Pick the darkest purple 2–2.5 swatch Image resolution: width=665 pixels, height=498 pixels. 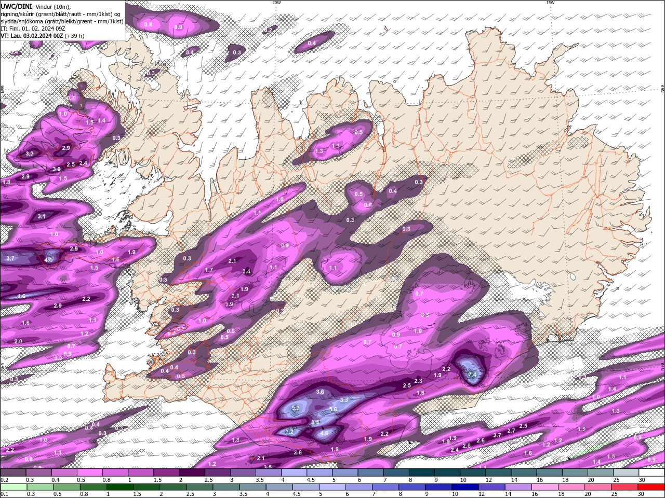click(x=191, y=473)
